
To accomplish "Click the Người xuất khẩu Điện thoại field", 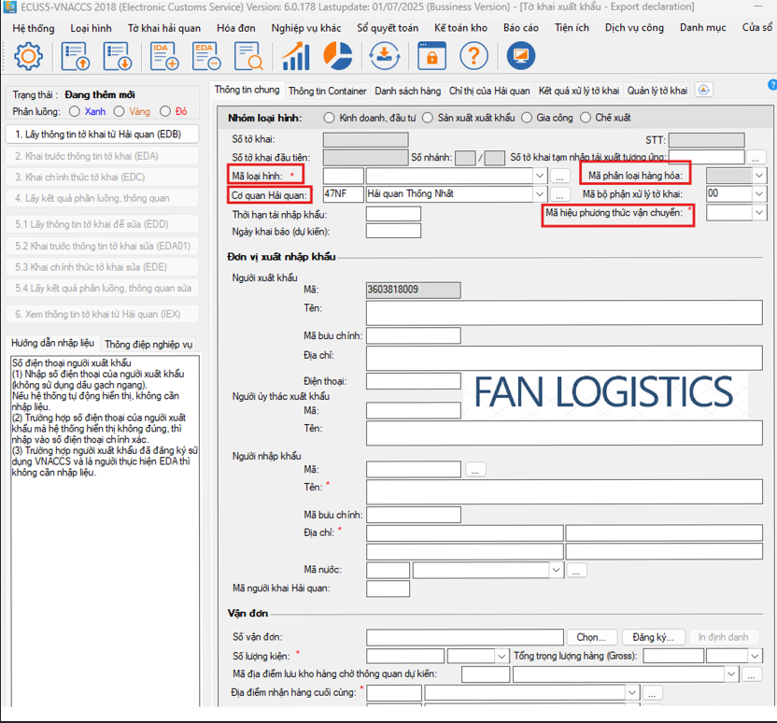I will tap(414, 381).
